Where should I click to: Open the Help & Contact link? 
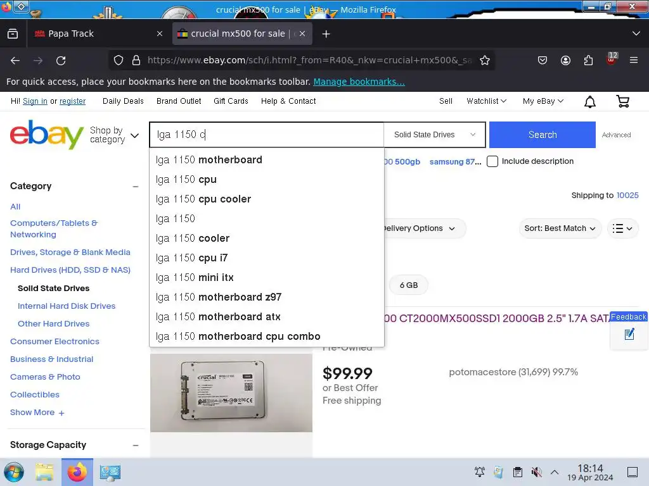tap(288, 101)
